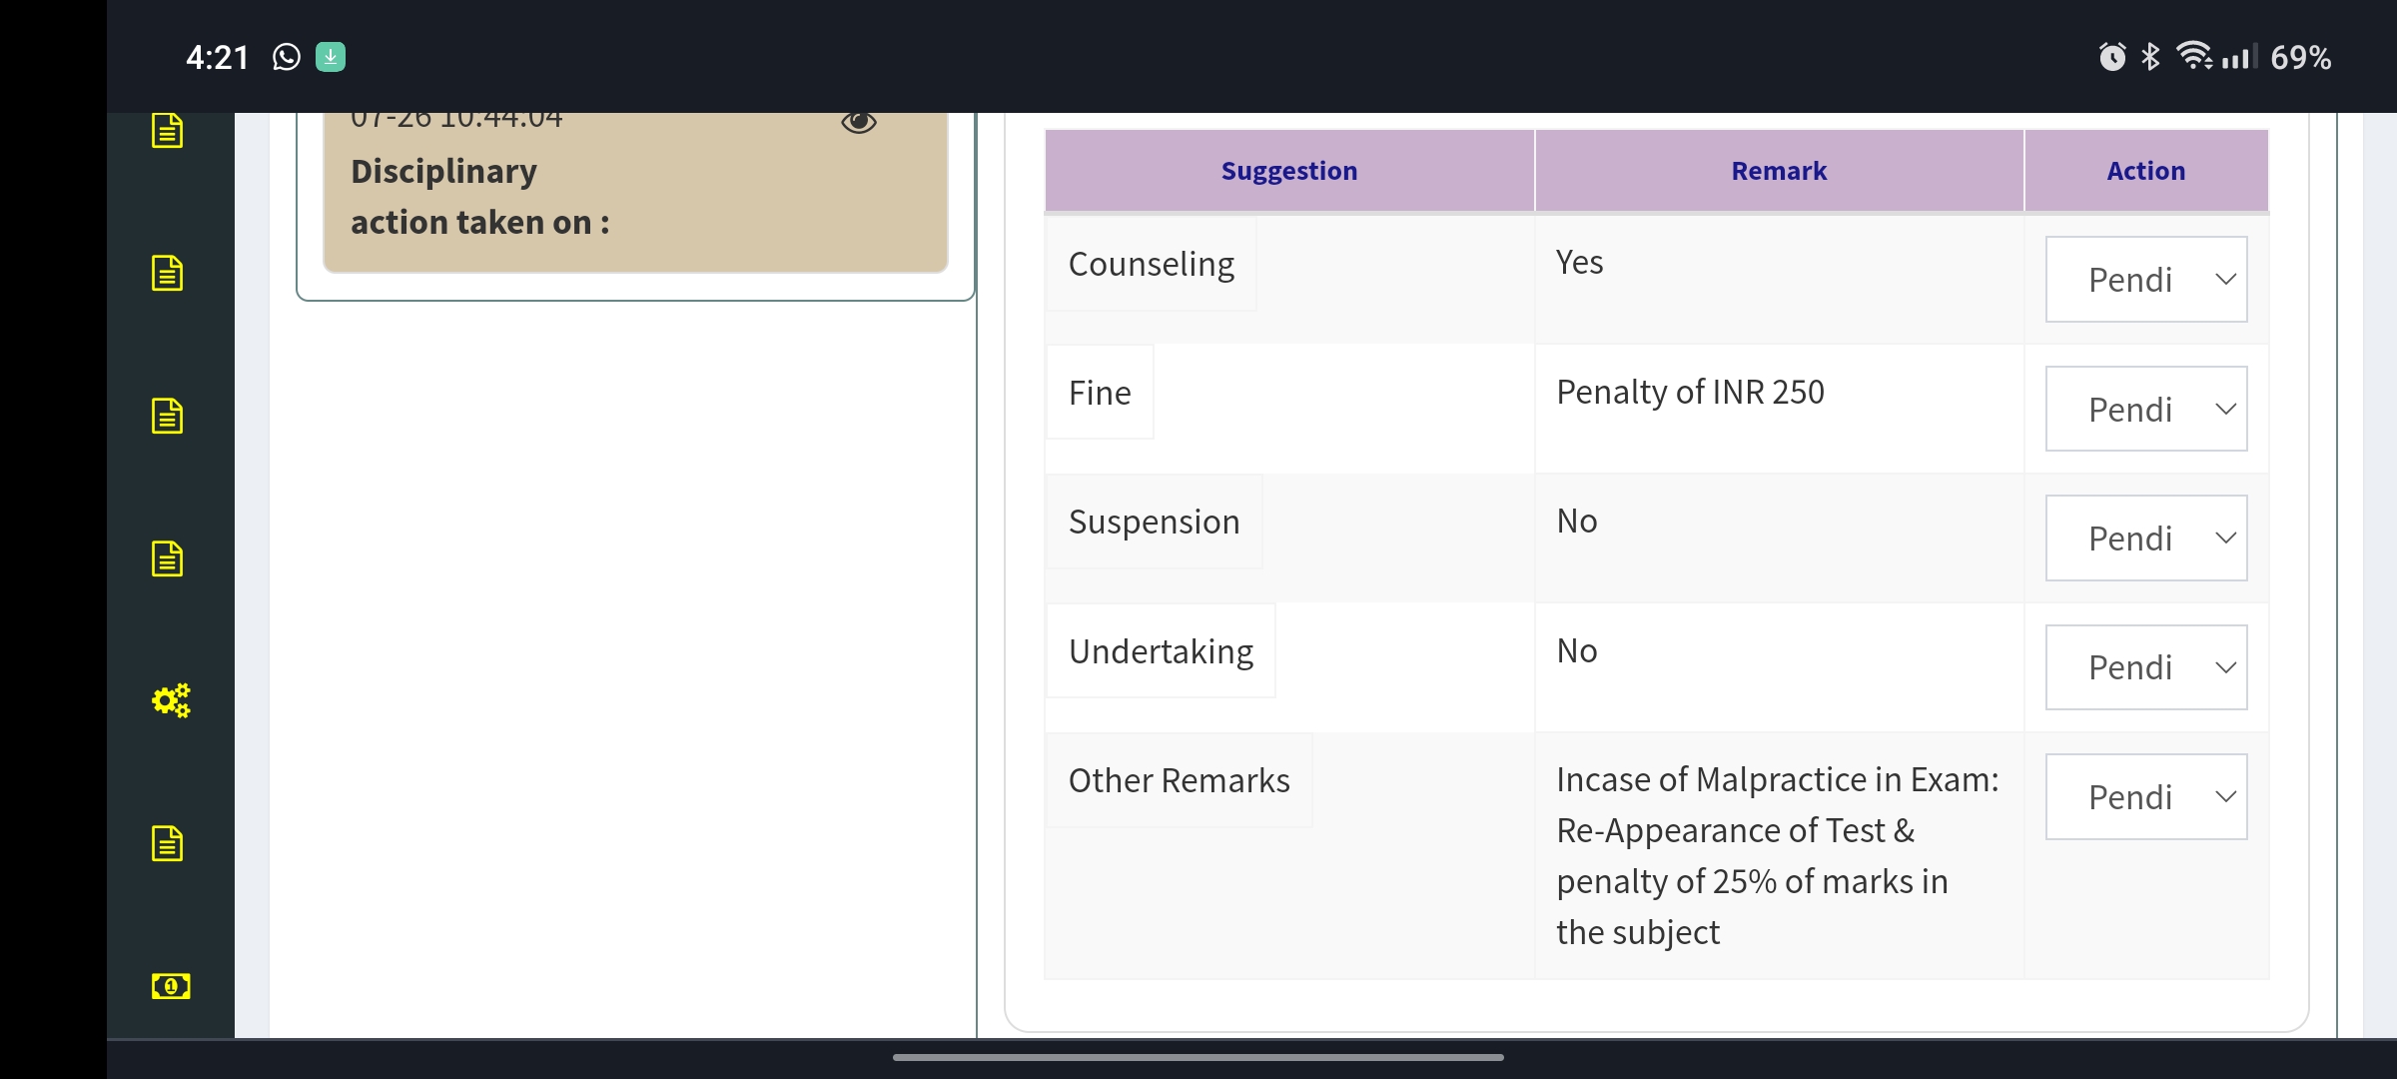Click document icon below the gears icon
This screenshot has width=2397, height=1079.
point(167,843)
